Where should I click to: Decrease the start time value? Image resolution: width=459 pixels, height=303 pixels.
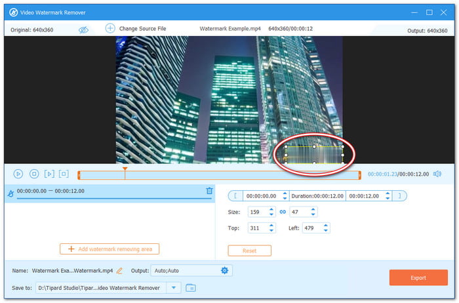(285, 199)
